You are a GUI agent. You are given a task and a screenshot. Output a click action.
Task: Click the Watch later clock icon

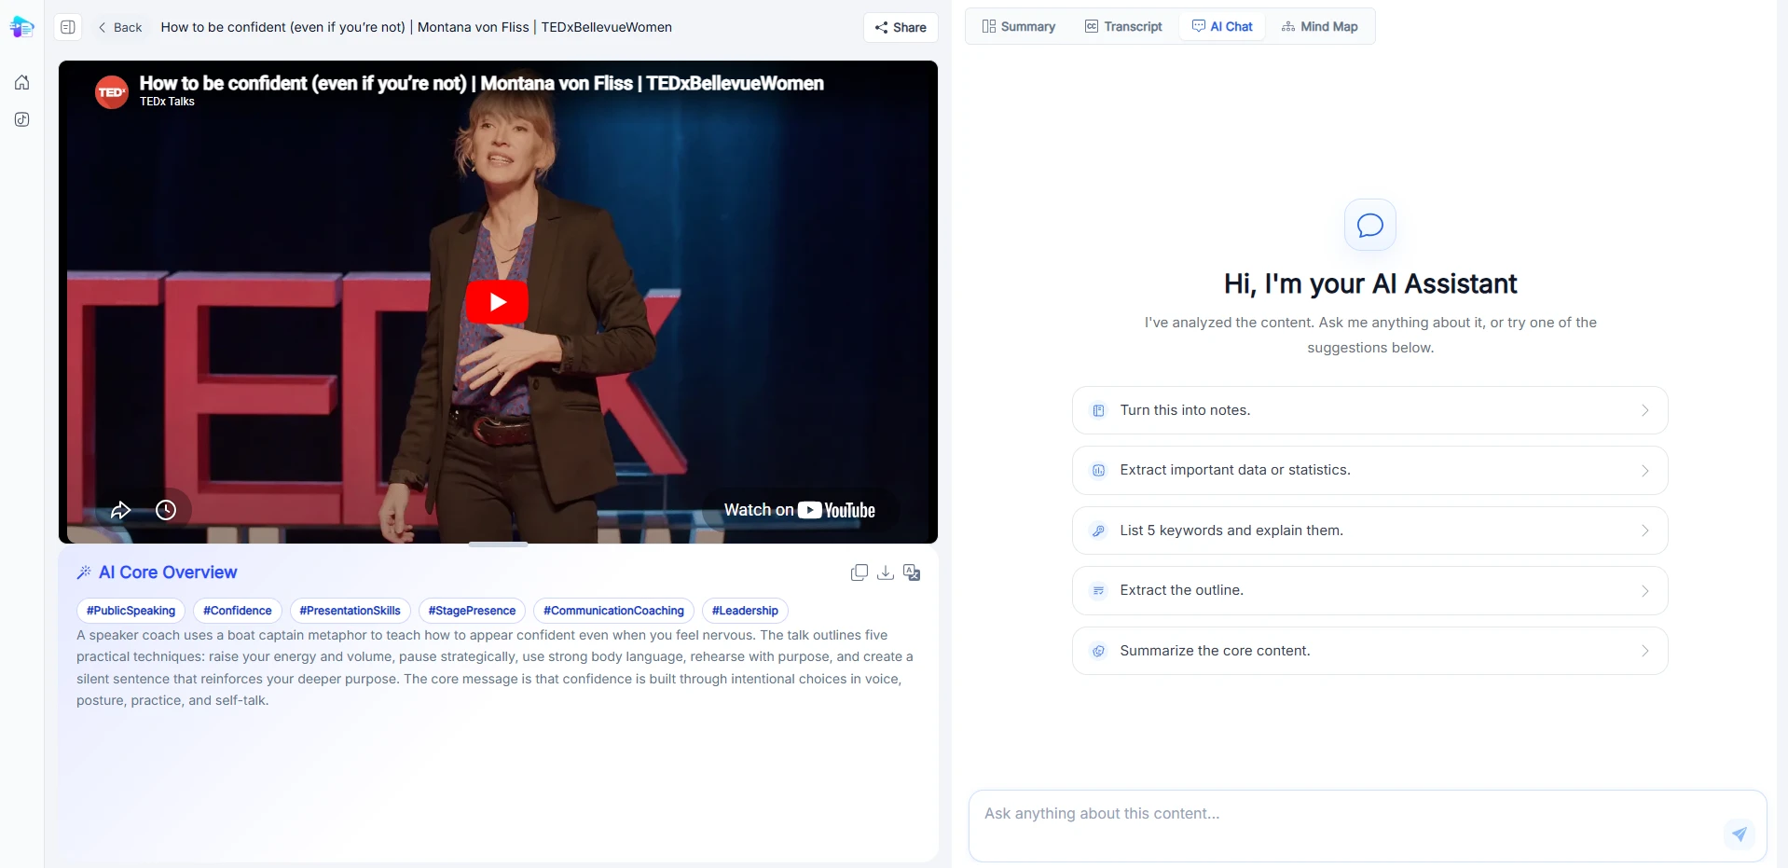pos(166,510)
